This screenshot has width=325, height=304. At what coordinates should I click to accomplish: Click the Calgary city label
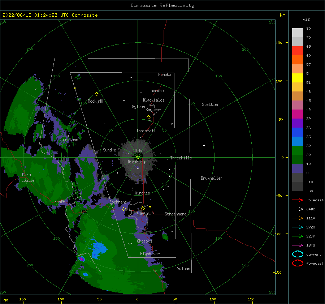tap(141, 213)
